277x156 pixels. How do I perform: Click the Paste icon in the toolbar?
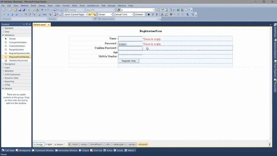[37, 10]
